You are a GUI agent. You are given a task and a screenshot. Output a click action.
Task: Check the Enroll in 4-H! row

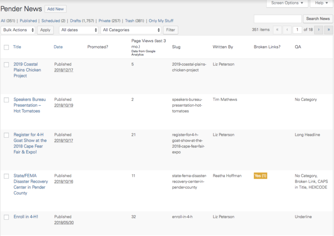[7, 217]
